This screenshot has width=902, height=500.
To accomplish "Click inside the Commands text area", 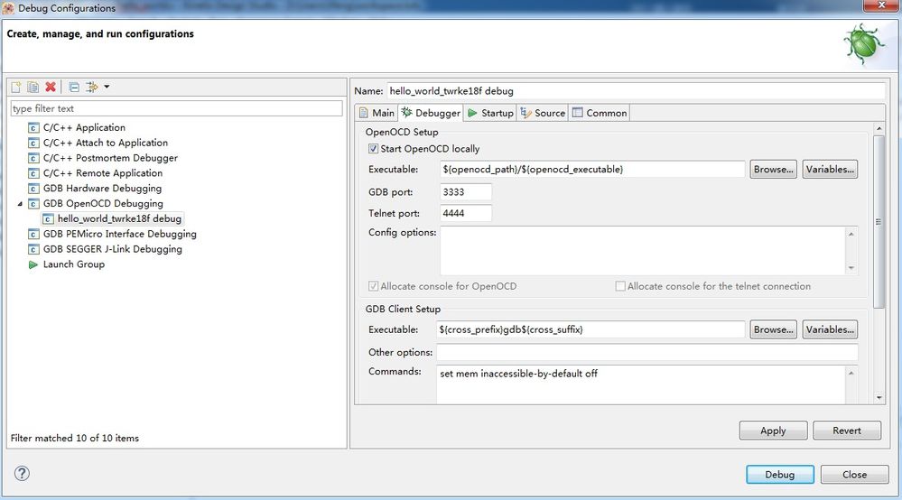I will point(640,385).
